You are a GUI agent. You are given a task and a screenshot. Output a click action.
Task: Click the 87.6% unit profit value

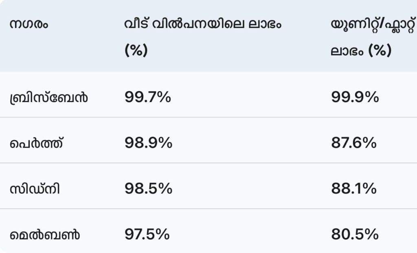(354, 143)
